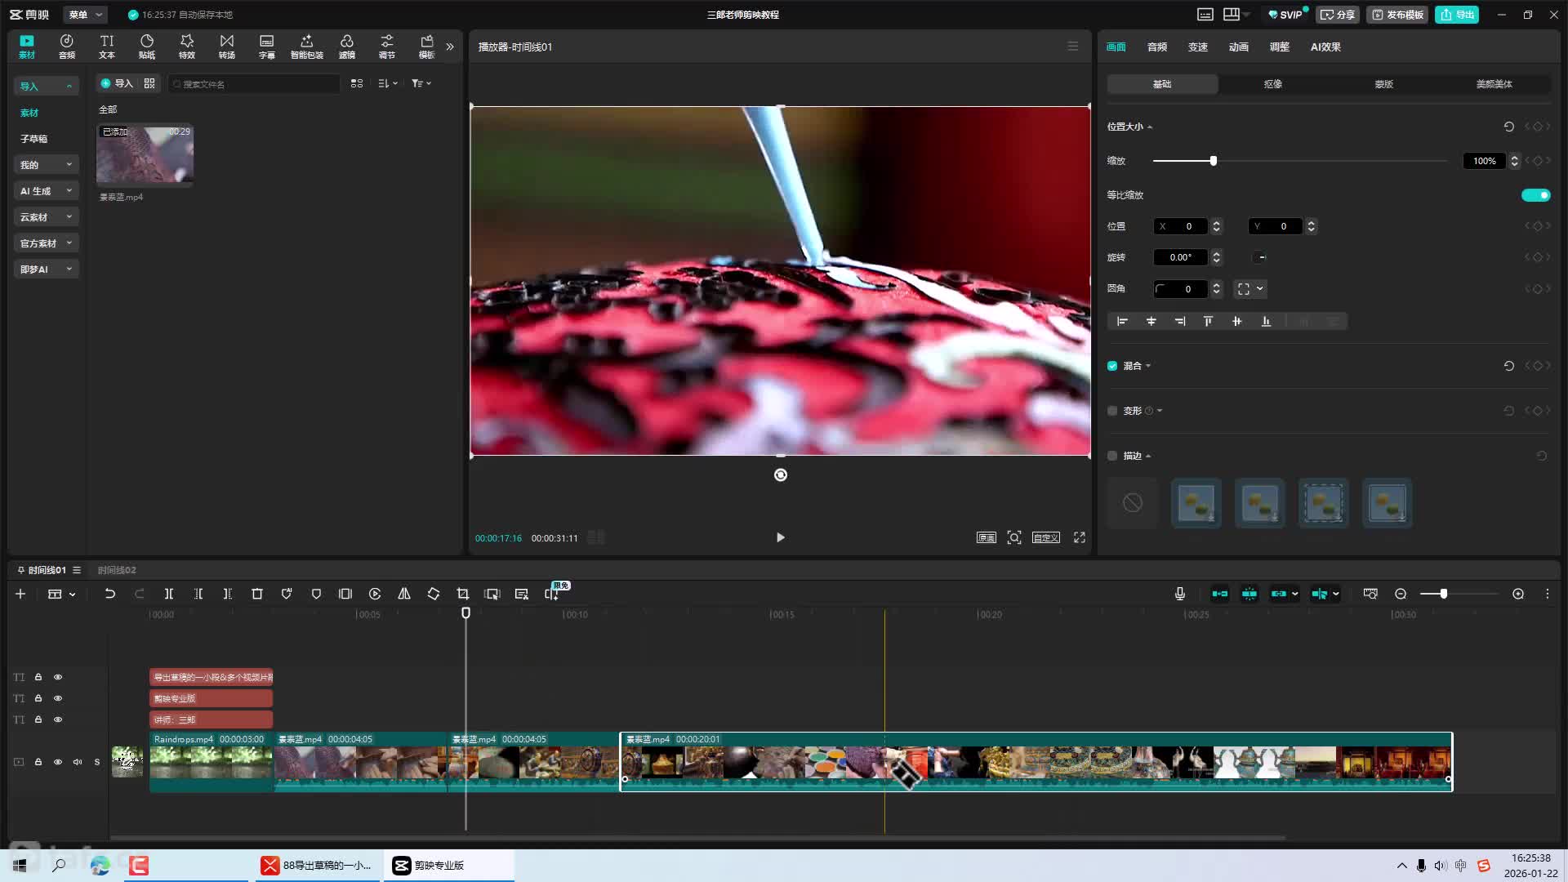
Task: Click the delete clip trash icon
Action: [257, 594]
